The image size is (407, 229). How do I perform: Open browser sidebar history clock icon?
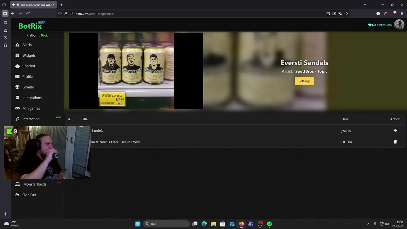tap(5, 38)
